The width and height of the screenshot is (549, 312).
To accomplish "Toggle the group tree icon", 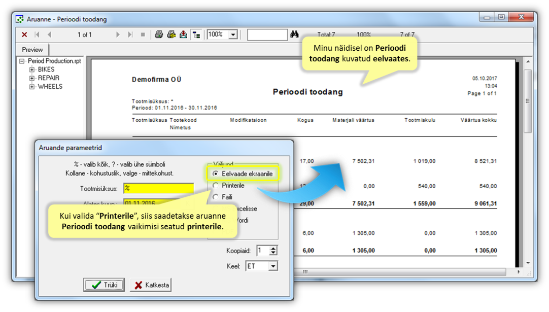I will pyautogui.click(x=196, y=34).
